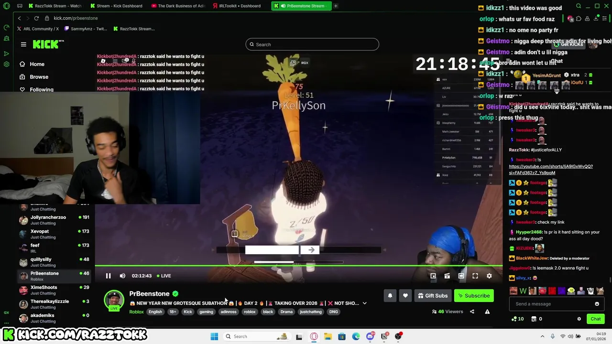Screen dimensions: 612x344
Task: Mute the stream volume speaker icon
Action: pyautogui.click(x=122, y=276)
